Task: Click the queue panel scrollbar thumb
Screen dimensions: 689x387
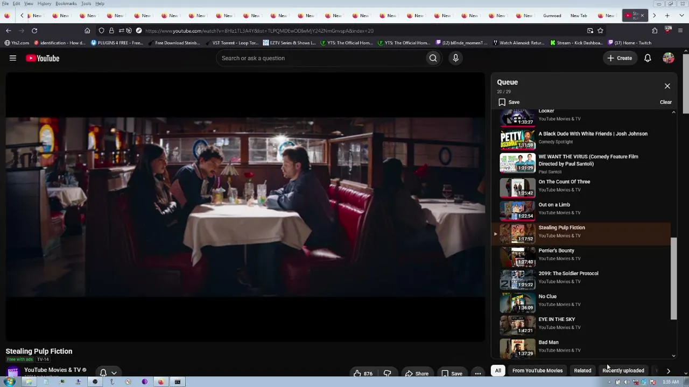Action: click(x=673, y=278)
